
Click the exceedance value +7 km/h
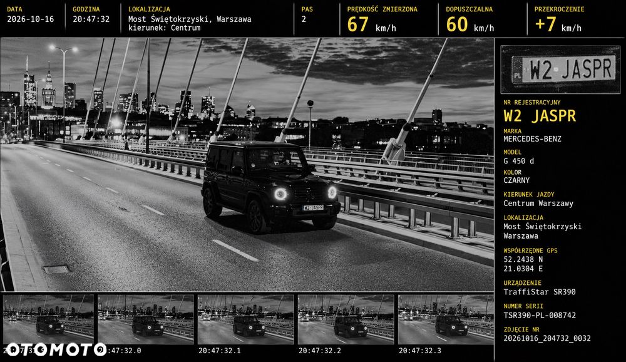tap(558, 24)
